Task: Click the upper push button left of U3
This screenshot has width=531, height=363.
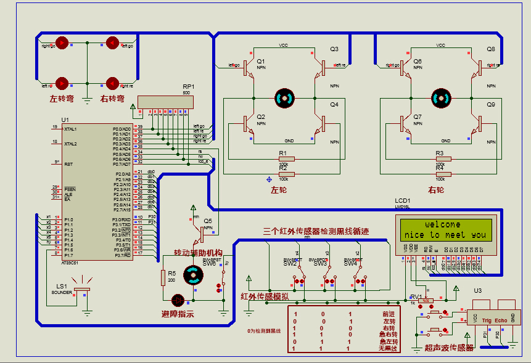Action: pos(436,314)
